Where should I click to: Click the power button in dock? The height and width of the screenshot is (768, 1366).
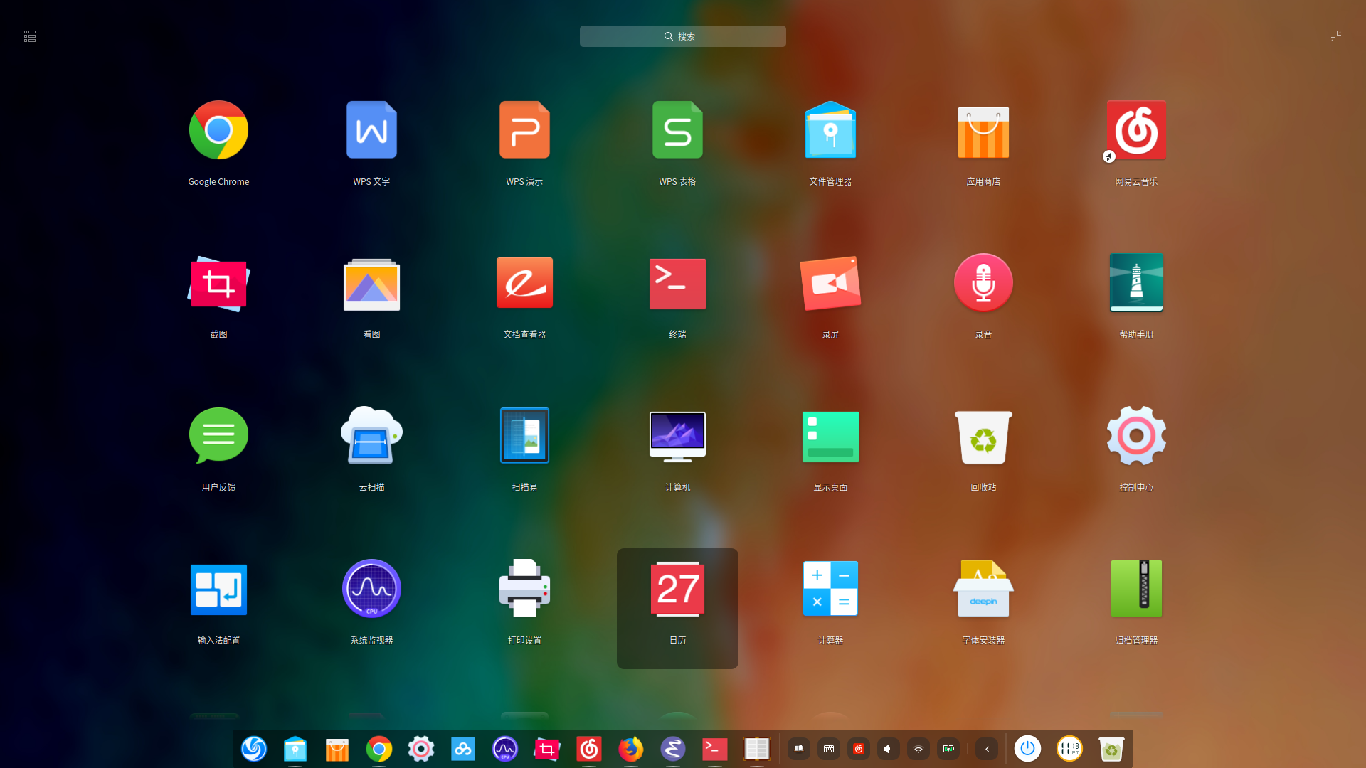tap(1027, 749)
